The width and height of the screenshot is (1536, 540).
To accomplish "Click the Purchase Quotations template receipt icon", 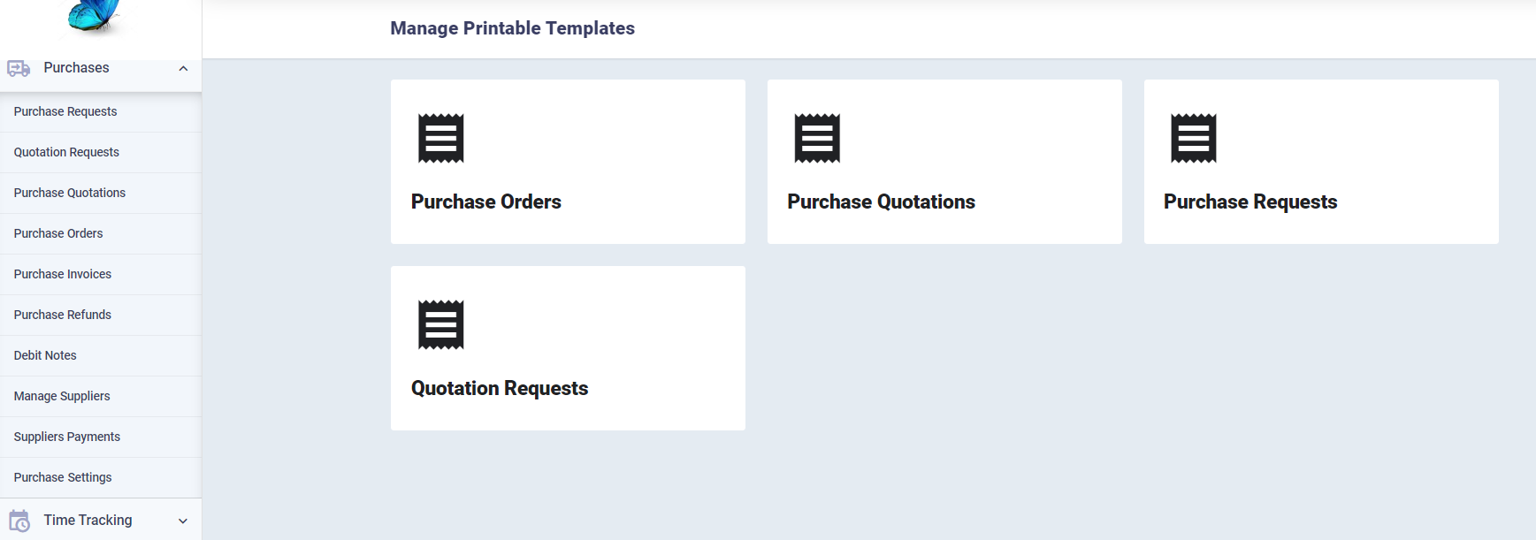I will tap(817, 138).
